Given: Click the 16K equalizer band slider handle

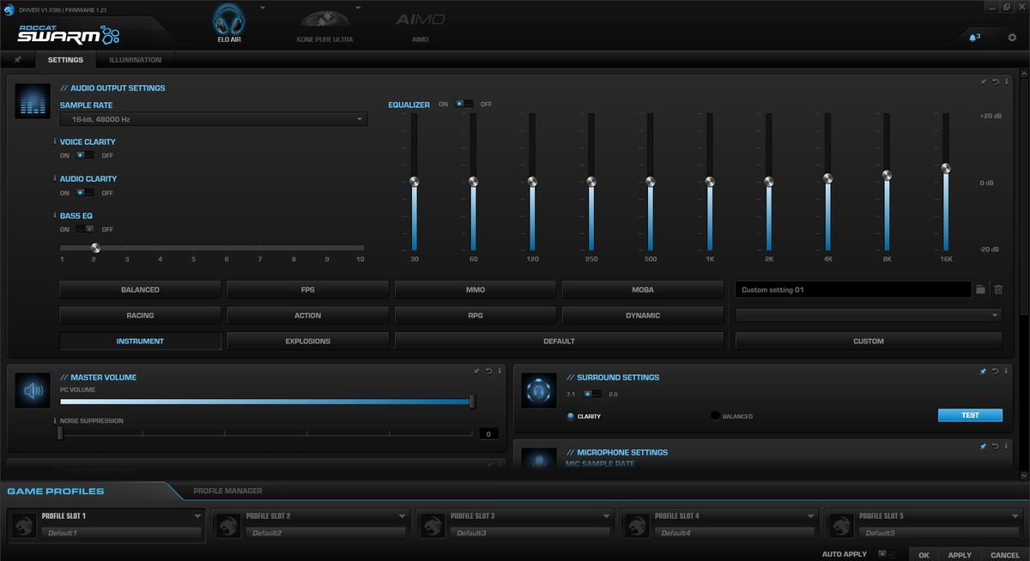Looking at the screenshot, I should click(x=946, y=168).
